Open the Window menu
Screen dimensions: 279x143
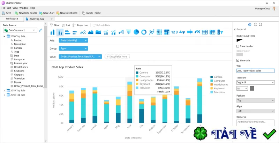(x=24, y=8)
